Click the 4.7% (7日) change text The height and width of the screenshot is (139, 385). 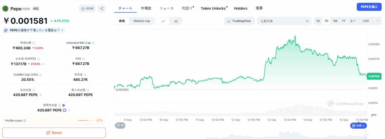[x=59, y=21]
